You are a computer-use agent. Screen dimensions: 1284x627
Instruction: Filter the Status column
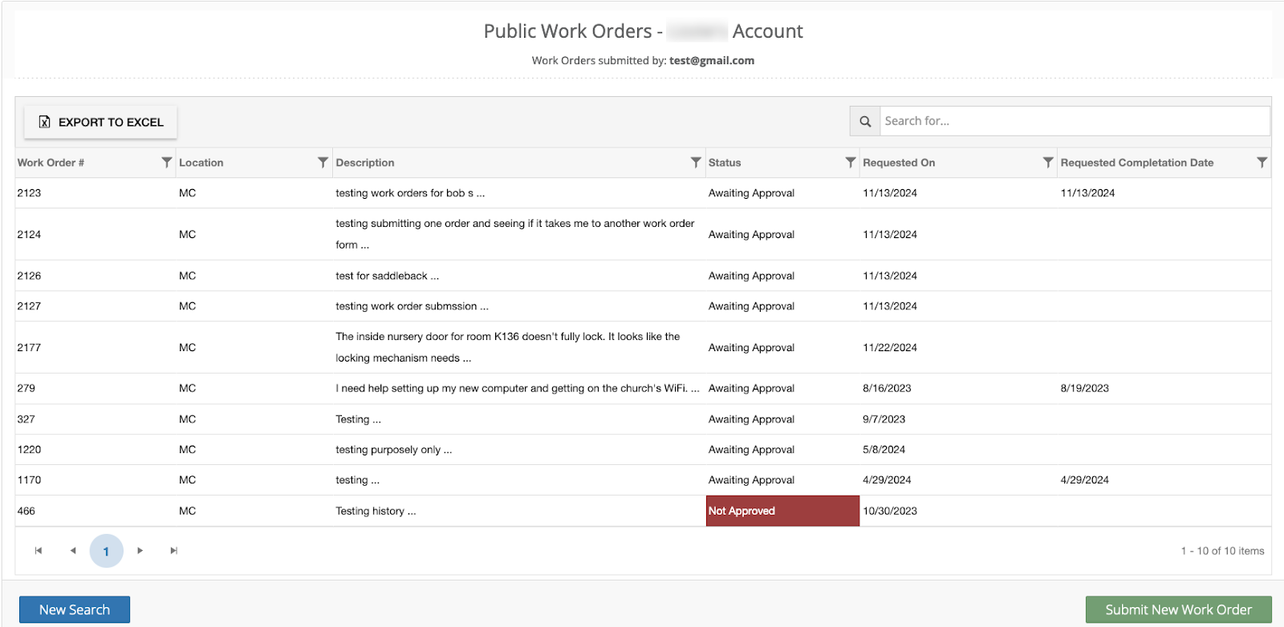click(850, 163)
